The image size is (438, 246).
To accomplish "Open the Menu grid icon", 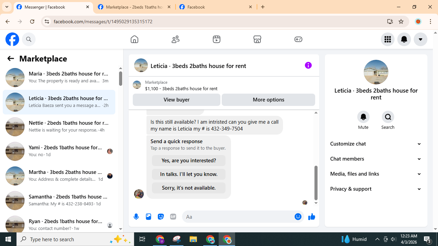I will coord(388,39).
